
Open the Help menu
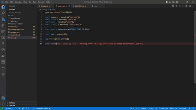[48, 2]
